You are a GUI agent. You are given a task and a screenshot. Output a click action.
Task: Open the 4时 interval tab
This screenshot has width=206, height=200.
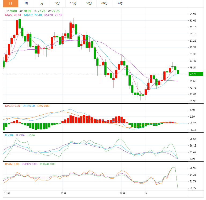120,3
